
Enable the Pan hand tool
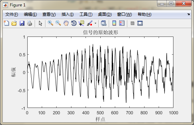click(x=66, y=23)
